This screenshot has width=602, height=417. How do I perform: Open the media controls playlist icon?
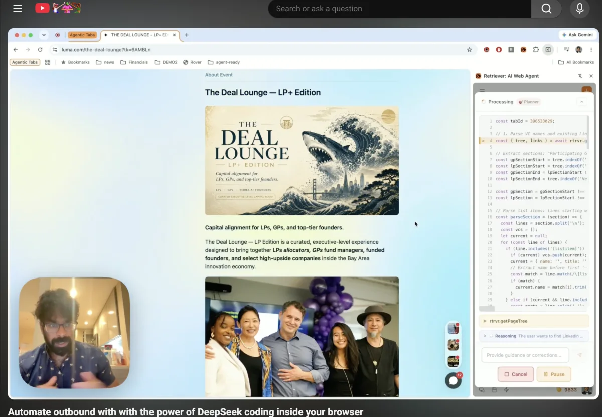tap(566, 50)
